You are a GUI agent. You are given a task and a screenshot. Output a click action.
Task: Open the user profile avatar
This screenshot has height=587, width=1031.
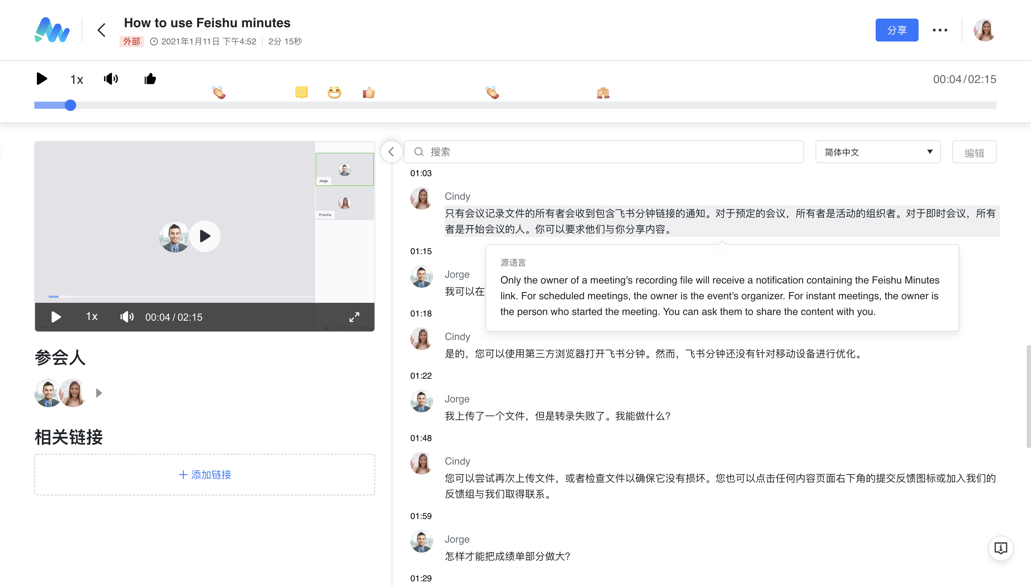pos(984,30)
